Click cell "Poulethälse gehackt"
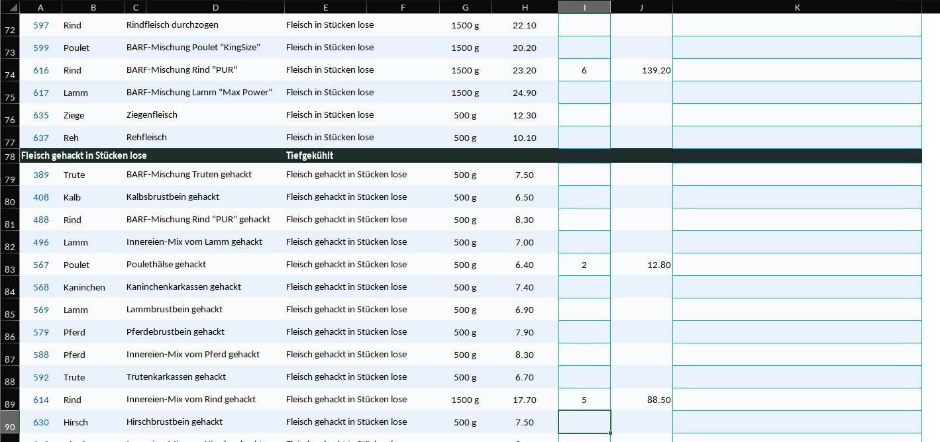This screenshot has height=442, width=940. [x=166, y=265]
